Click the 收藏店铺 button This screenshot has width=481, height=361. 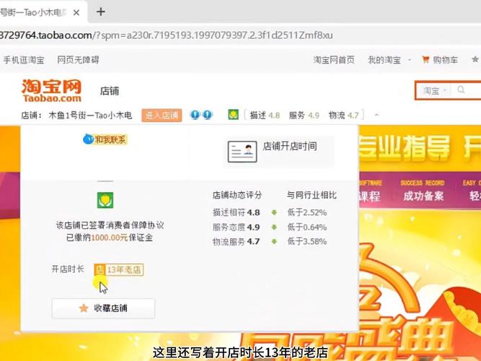coord(103,308)
